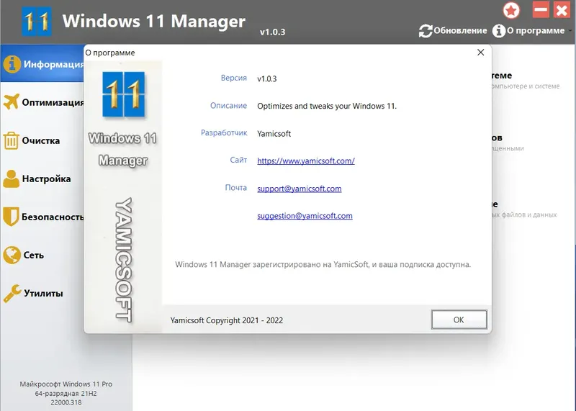Screen dimensions: 576x411
Task: Click the support@yamicsoft.com email link
Action: click(x=300, y=189)
